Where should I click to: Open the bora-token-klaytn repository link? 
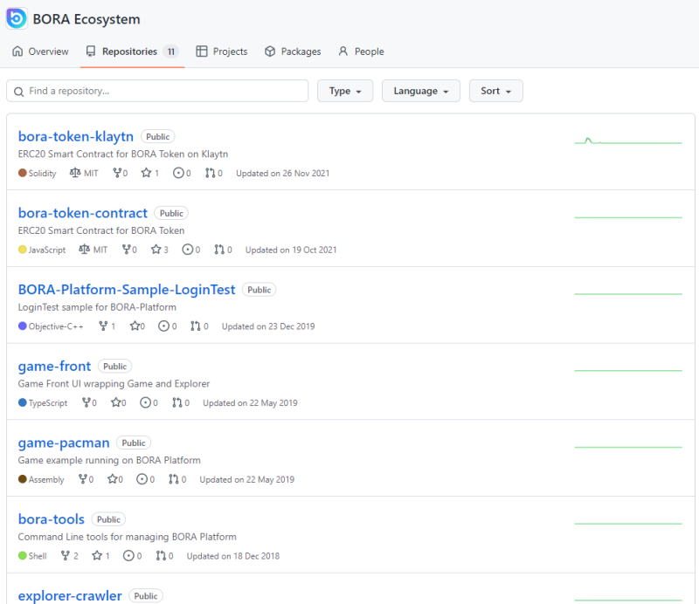tap(76, 136)
